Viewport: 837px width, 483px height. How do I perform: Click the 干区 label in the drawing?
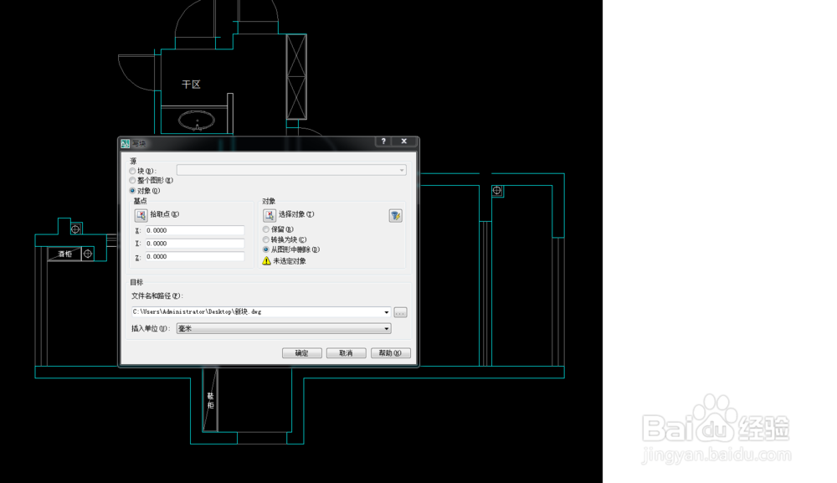[x=191, y=85]
